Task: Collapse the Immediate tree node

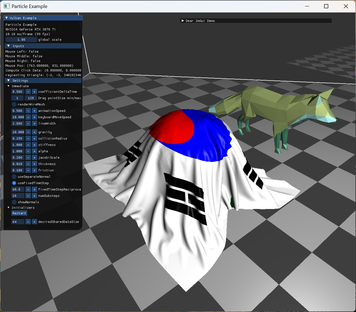Action: click(9, 86)
